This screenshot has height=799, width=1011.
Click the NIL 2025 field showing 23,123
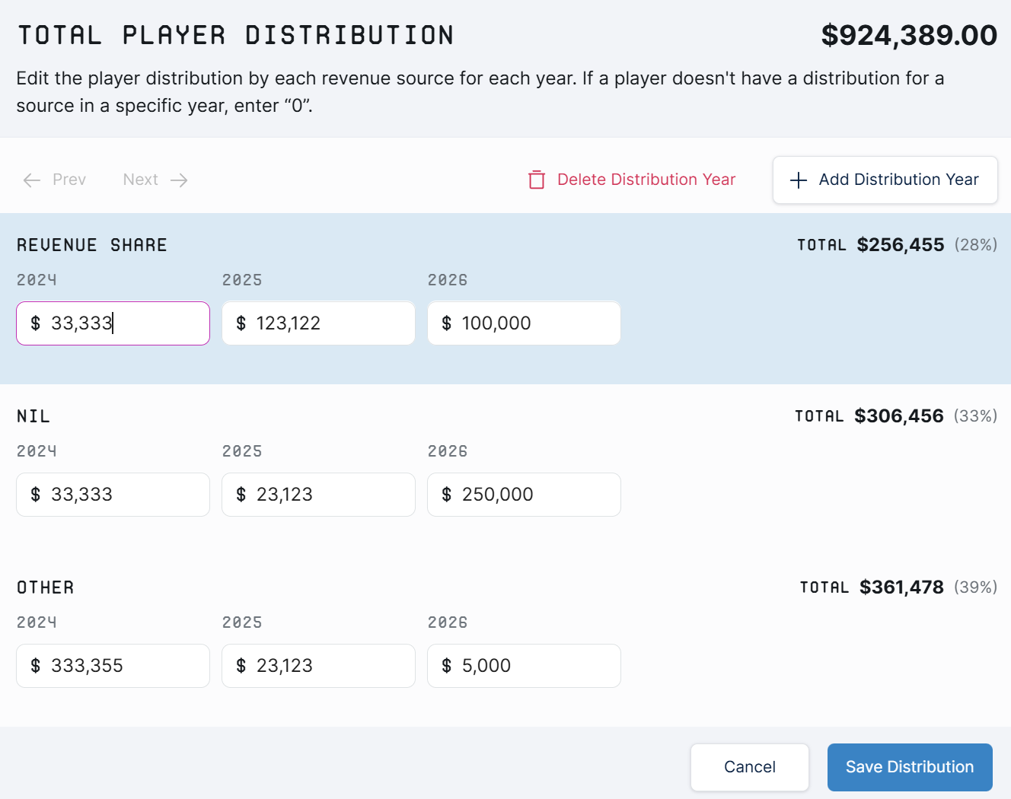click(318, 495)
